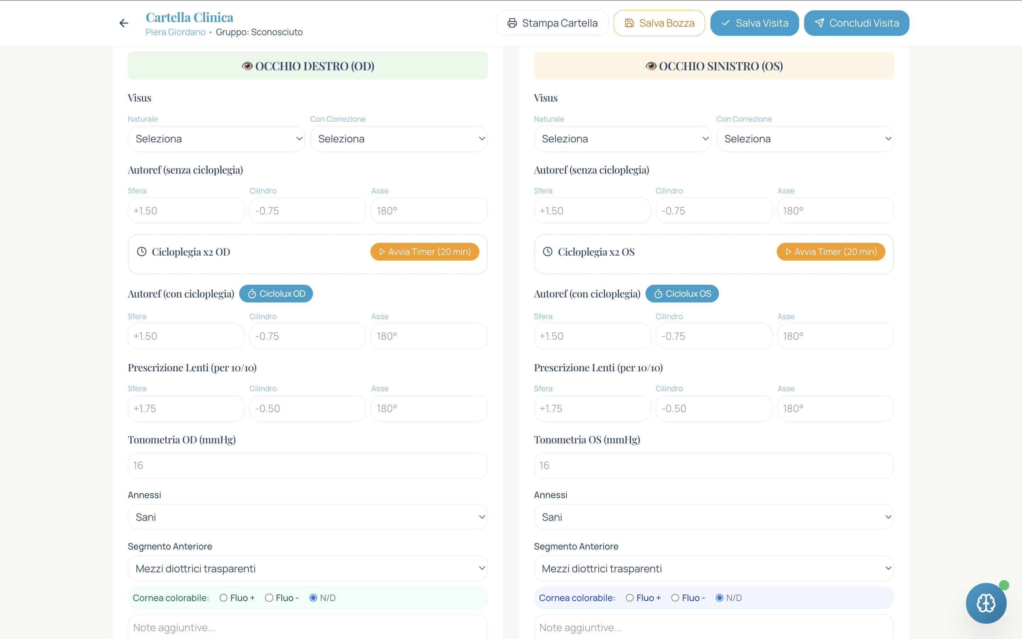Save draft with Salva Bozza
Screen dimensions: 1022x639
[x=659, y=23]
